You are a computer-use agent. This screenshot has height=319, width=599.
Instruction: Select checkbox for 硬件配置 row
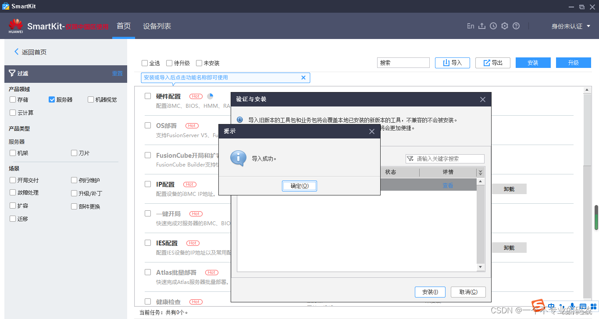[x=148, y=96]
